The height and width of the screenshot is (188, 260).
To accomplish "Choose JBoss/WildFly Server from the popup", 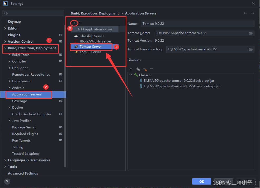I will [94, 41].
